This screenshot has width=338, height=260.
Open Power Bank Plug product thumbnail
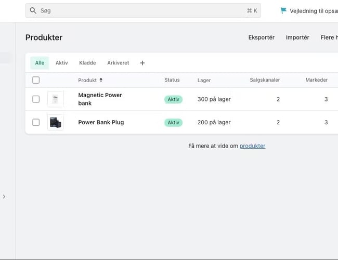click(x=55, y=122)
